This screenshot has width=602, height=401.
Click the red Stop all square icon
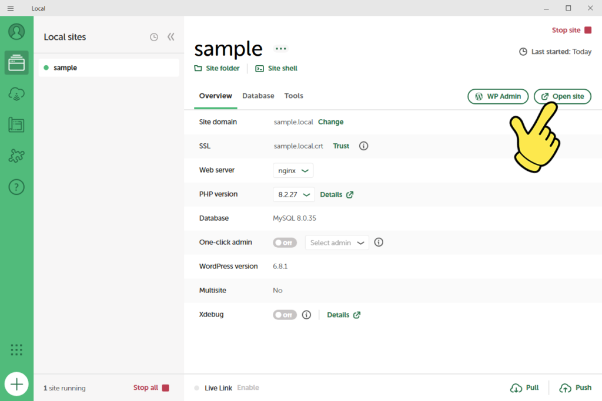[165, 388]
